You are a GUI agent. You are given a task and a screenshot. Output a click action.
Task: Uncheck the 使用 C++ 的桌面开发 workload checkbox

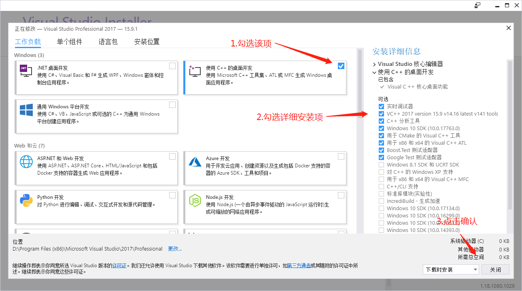[x=341, y=66]
